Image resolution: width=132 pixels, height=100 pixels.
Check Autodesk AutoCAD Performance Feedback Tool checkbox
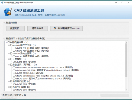[x=14, y=67]
